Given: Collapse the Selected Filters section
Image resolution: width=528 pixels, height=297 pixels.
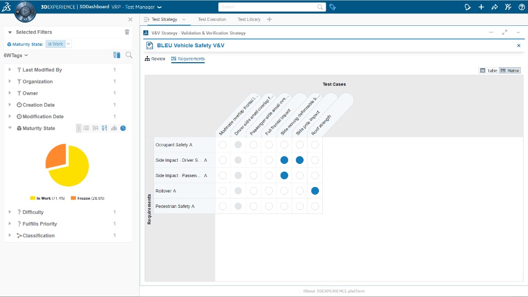Looking at the screenshot, I should pos(10,32).
